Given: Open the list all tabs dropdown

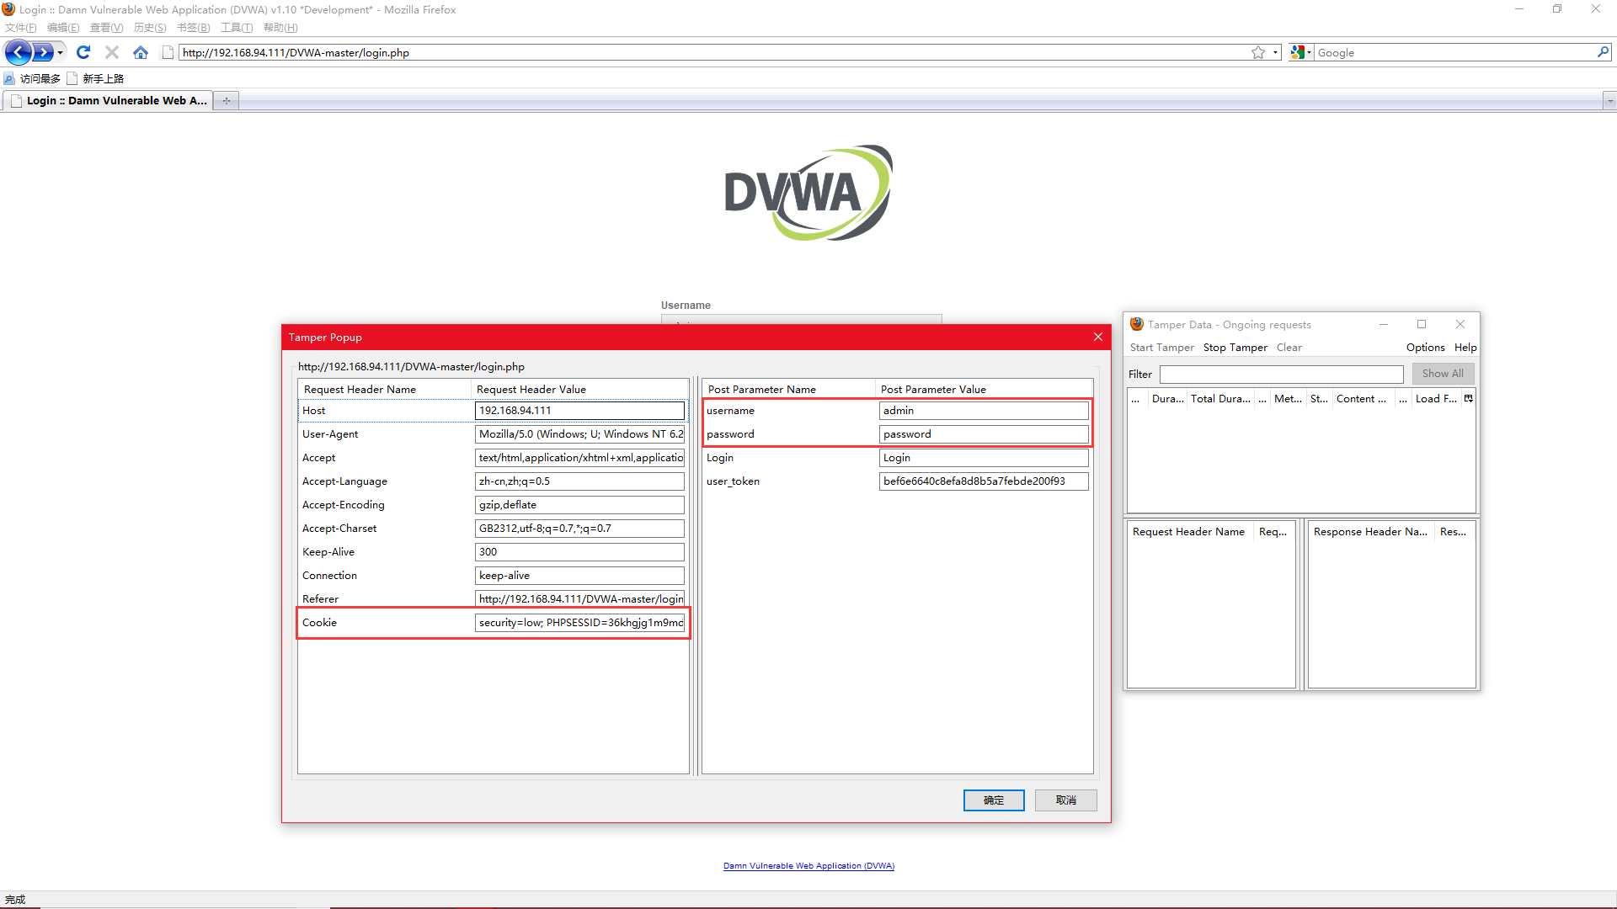Looking at the screenshot, I should coord(1609,100).
